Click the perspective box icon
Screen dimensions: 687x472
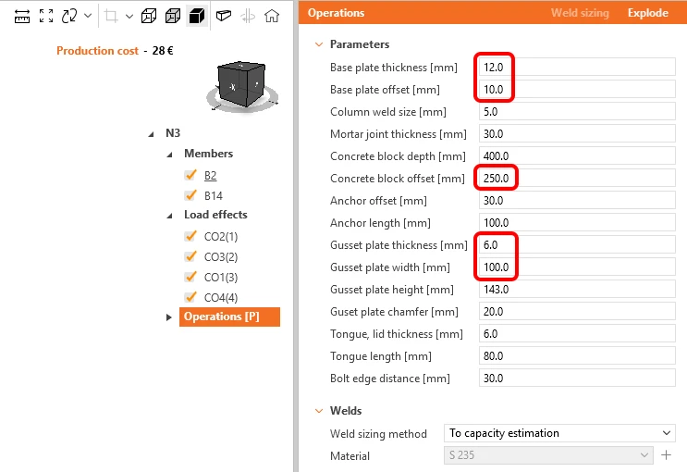(224, 17)
